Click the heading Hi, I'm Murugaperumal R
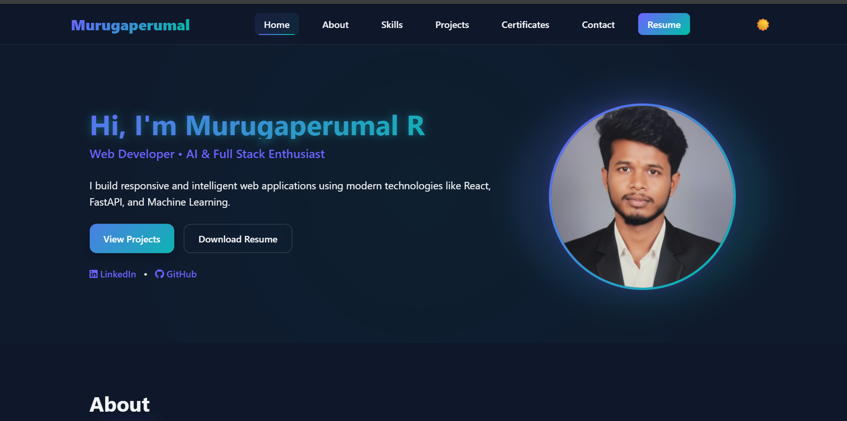The width and height of the screenshot is (847, 421). tap(258, 125)
